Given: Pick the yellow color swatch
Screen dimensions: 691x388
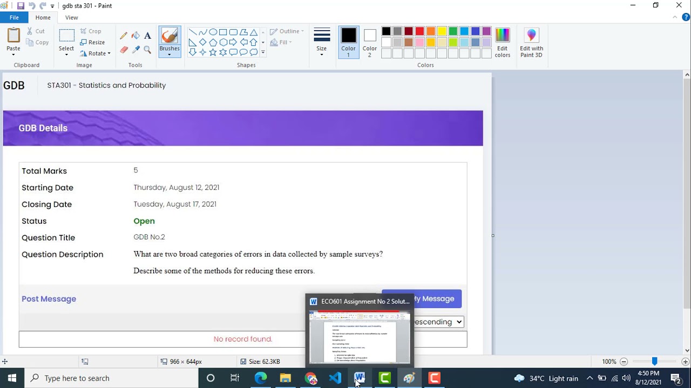Looking at the screenshot, I should (442, 31).
